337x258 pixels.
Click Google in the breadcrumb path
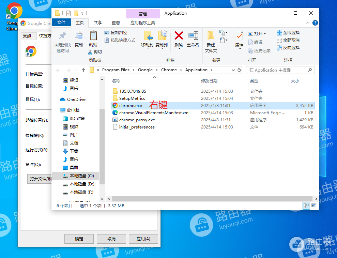click(145, 70)
